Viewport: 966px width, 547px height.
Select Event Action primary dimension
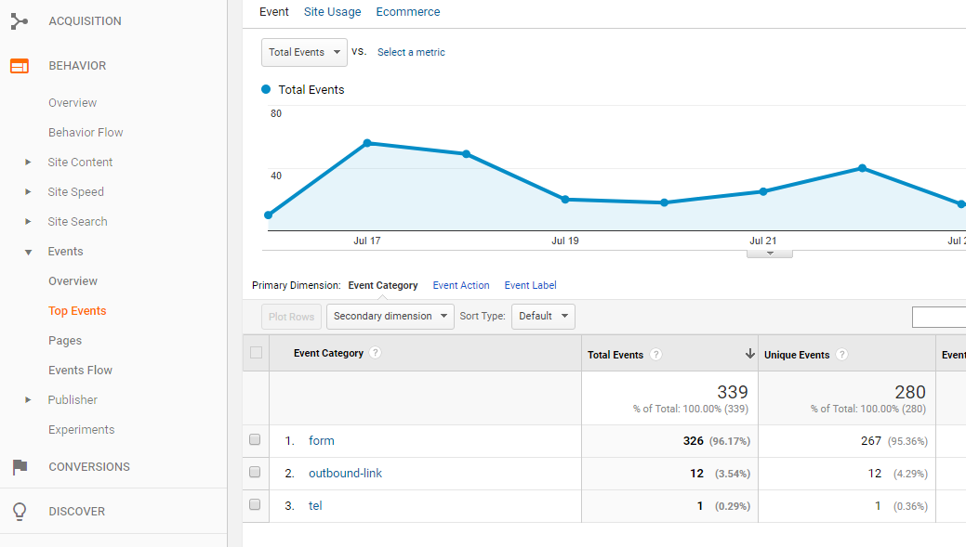tap(461, 285)
